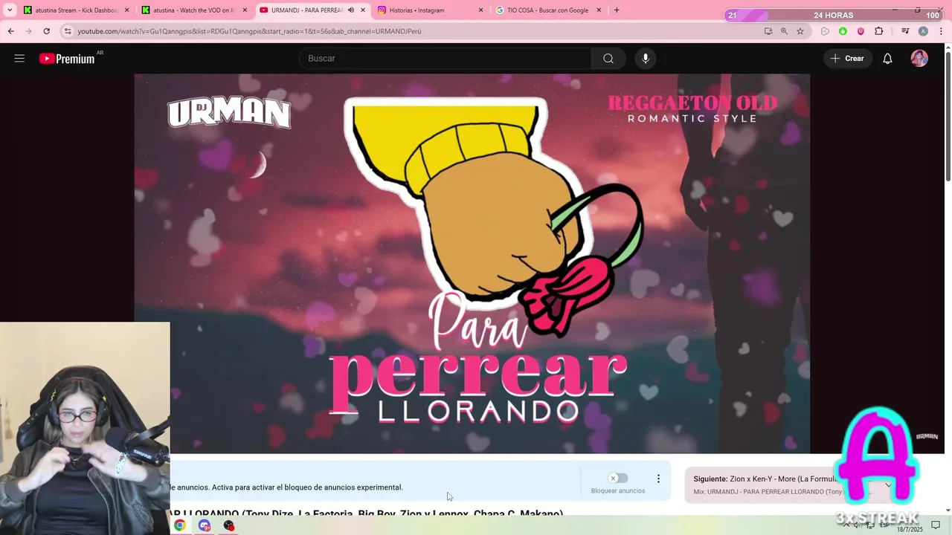Screen dimensions: 952x535
Task: Open the Extensions puzzle piece menu
Action: [879, 31]
